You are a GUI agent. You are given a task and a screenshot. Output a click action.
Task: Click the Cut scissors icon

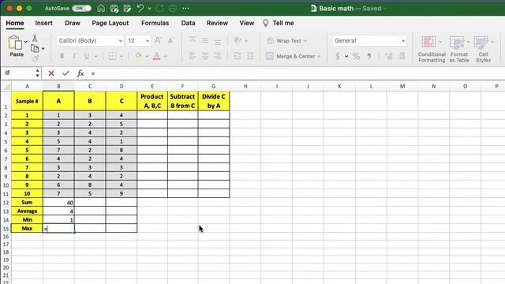pyautogui.click(x=35, y=38)
